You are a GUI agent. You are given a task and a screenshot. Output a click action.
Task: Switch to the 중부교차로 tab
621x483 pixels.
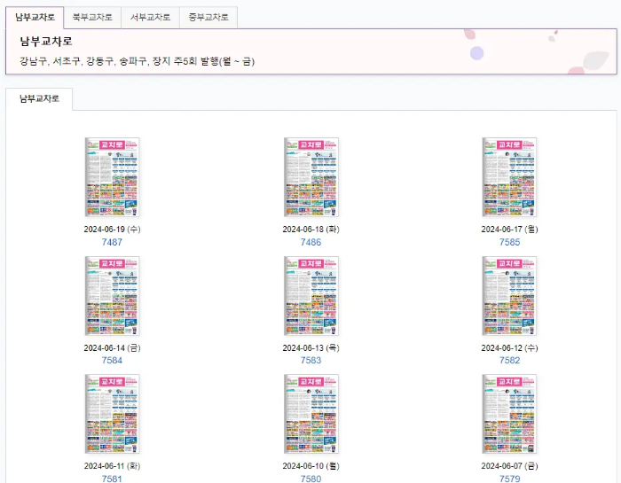[x=208, y=18]
